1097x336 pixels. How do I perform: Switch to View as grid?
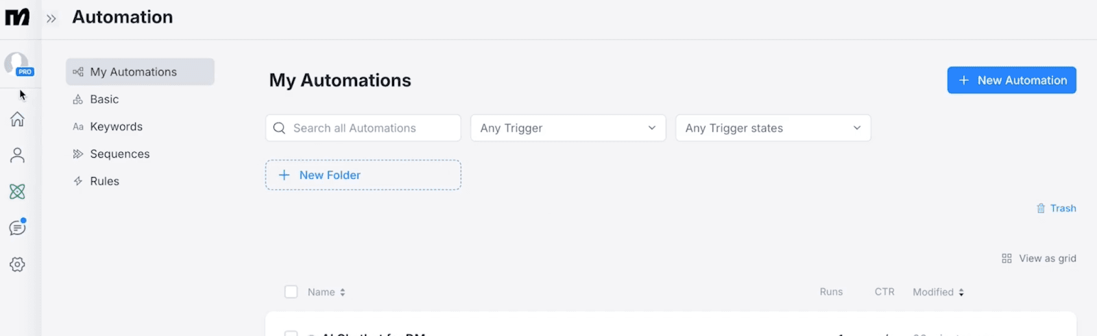1039,259
